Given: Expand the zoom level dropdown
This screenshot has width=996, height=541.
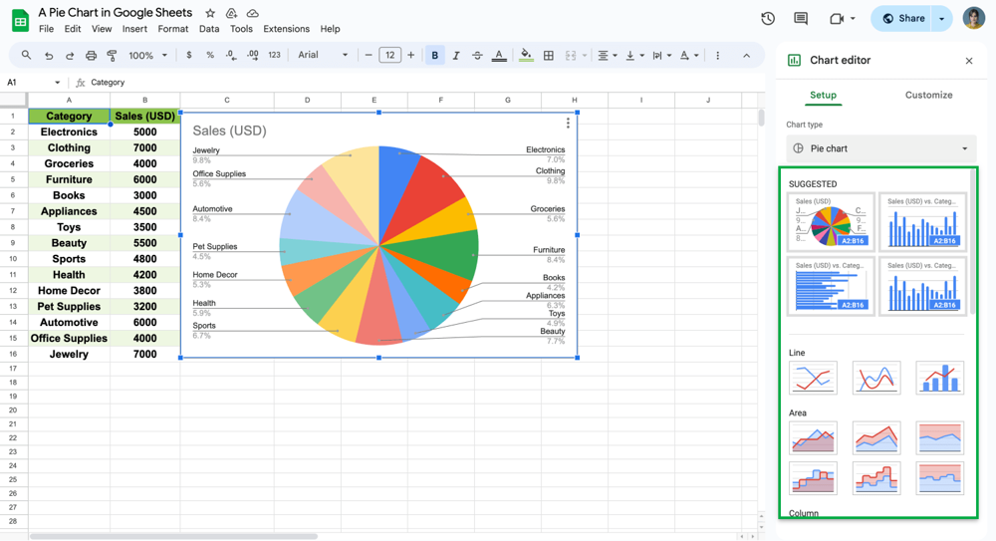Looking at the screenshot, I should tap(147, 56).
